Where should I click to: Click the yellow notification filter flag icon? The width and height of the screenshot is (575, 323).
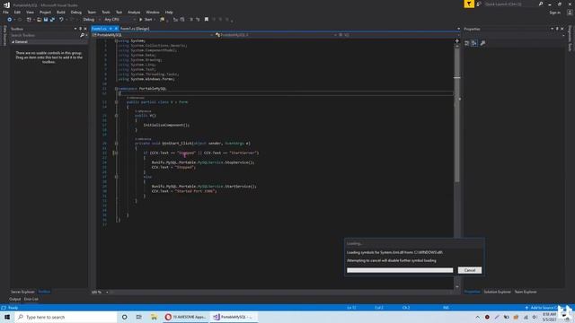click(469, 4)
